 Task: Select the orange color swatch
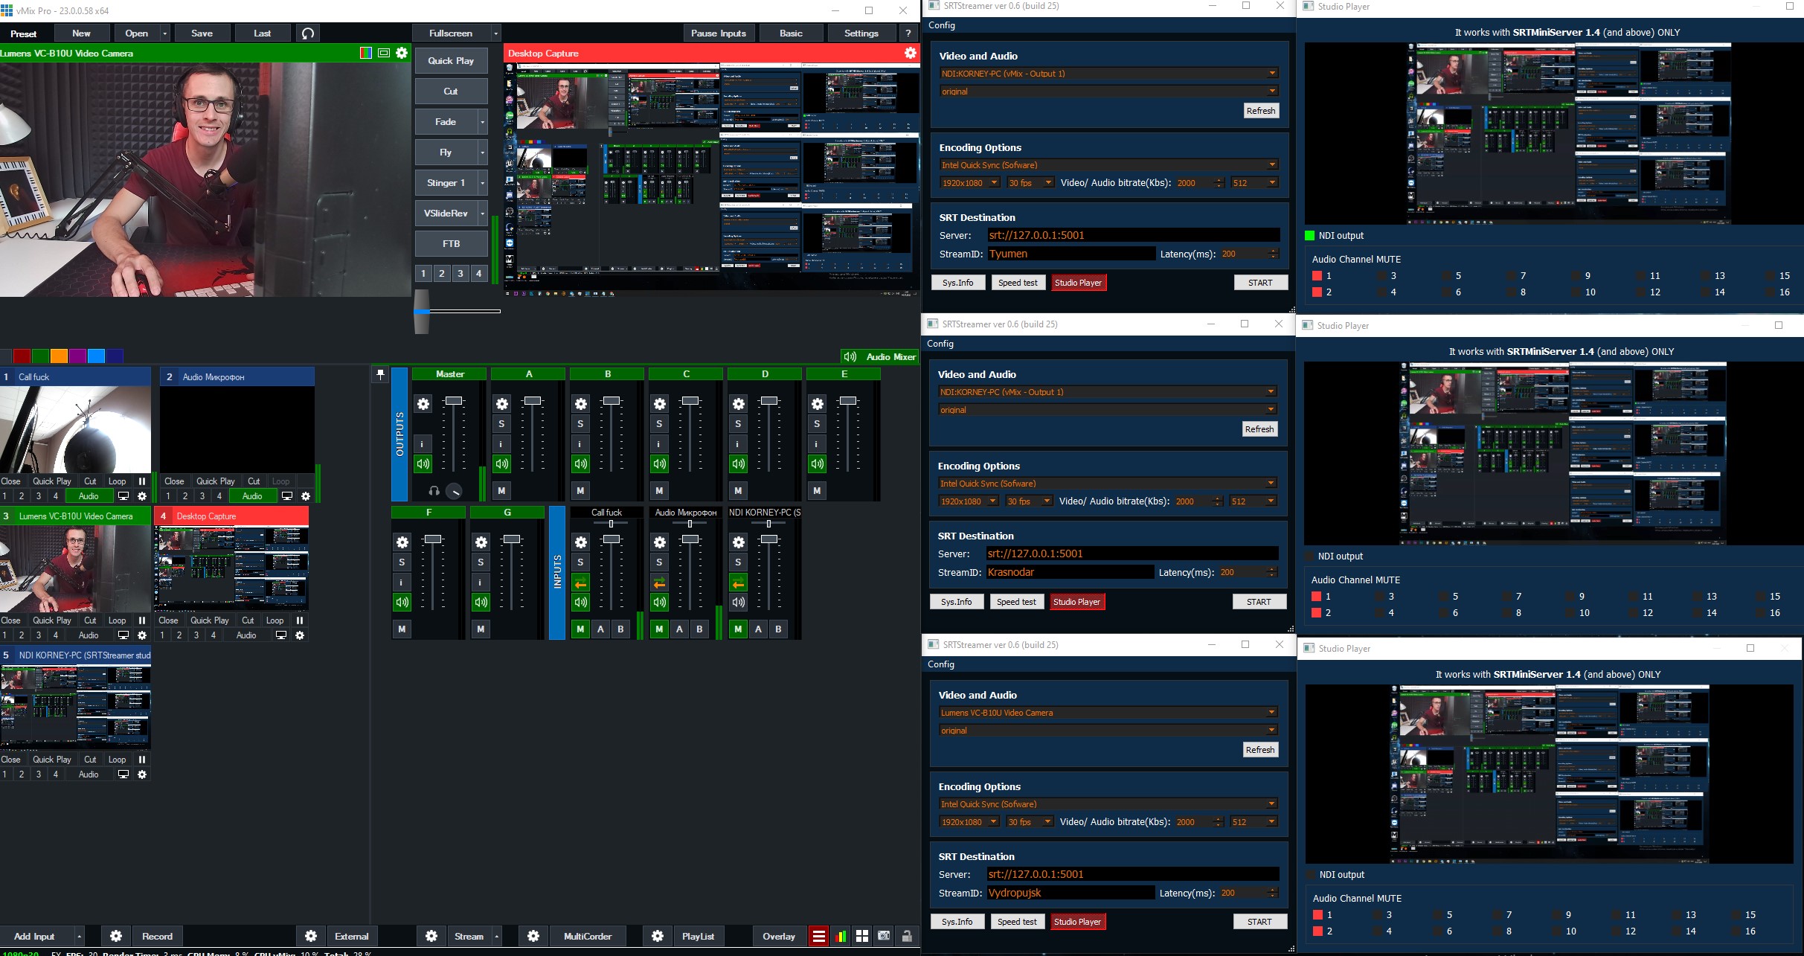click(x=59, y=356)
